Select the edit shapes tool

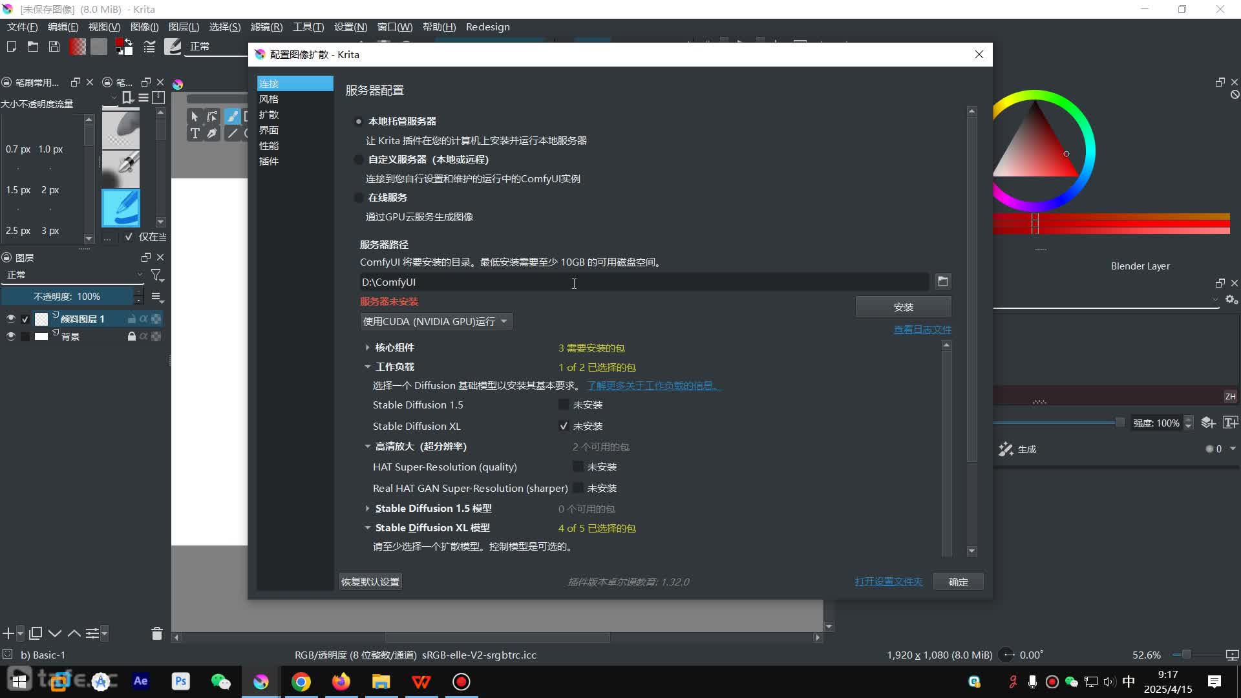click(212, 116)
